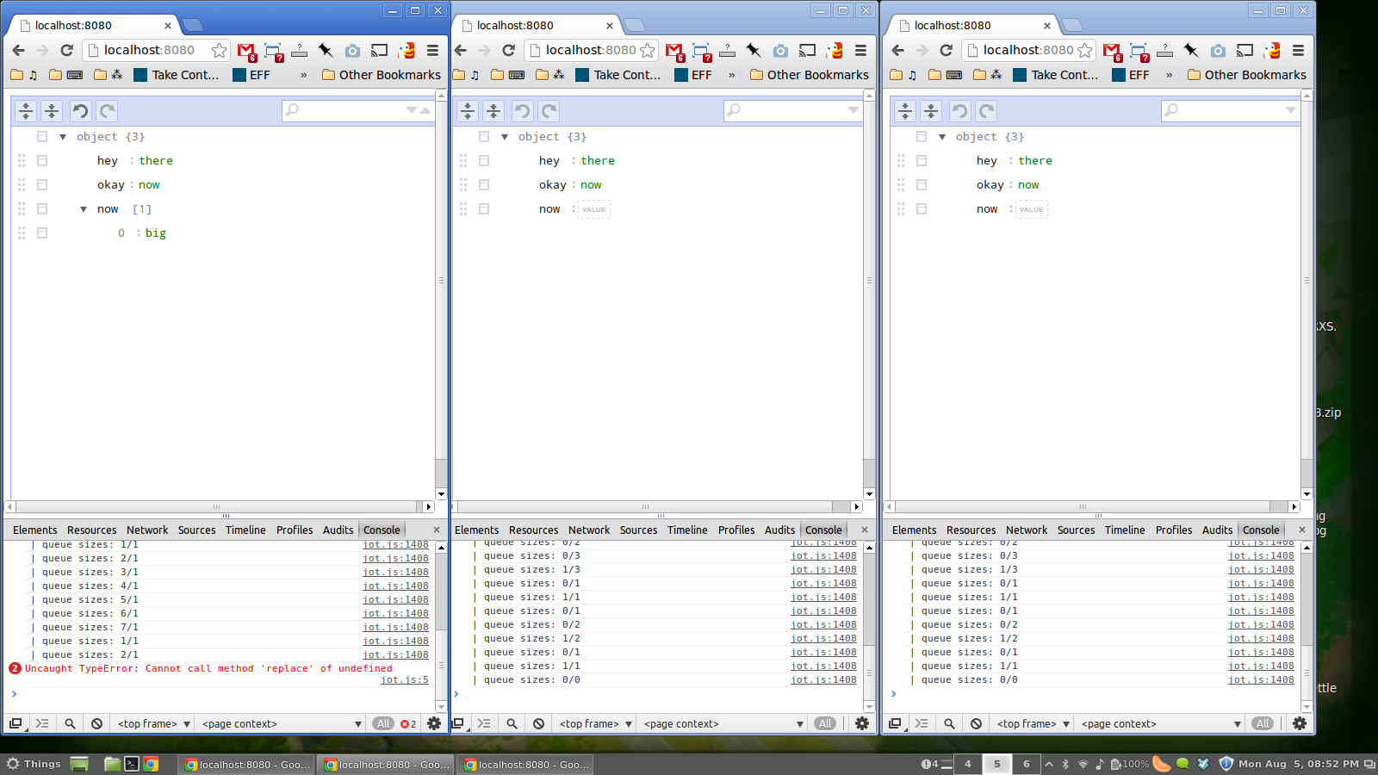The width and height of the screenshot is (1378, 775).
Task: Collapse object root node in left window
Action: pos(63,137)
